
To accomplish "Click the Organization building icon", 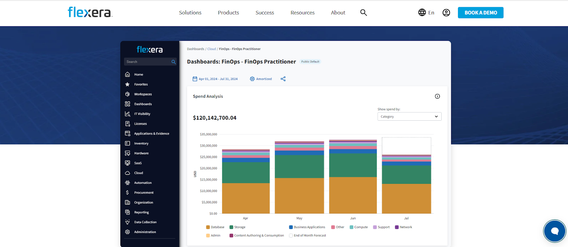I will (127, 202).
